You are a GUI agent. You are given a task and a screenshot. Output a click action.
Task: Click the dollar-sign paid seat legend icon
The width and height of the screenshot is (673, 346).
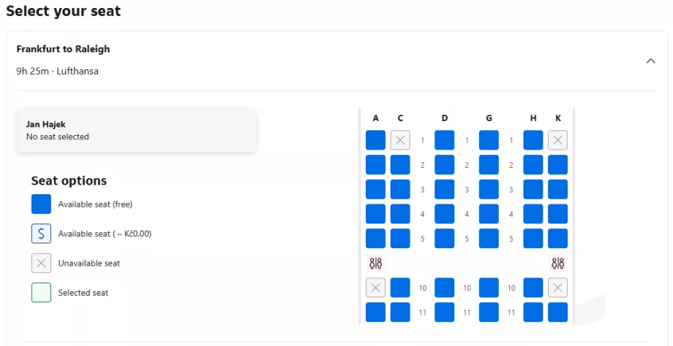tap(41, 234)
